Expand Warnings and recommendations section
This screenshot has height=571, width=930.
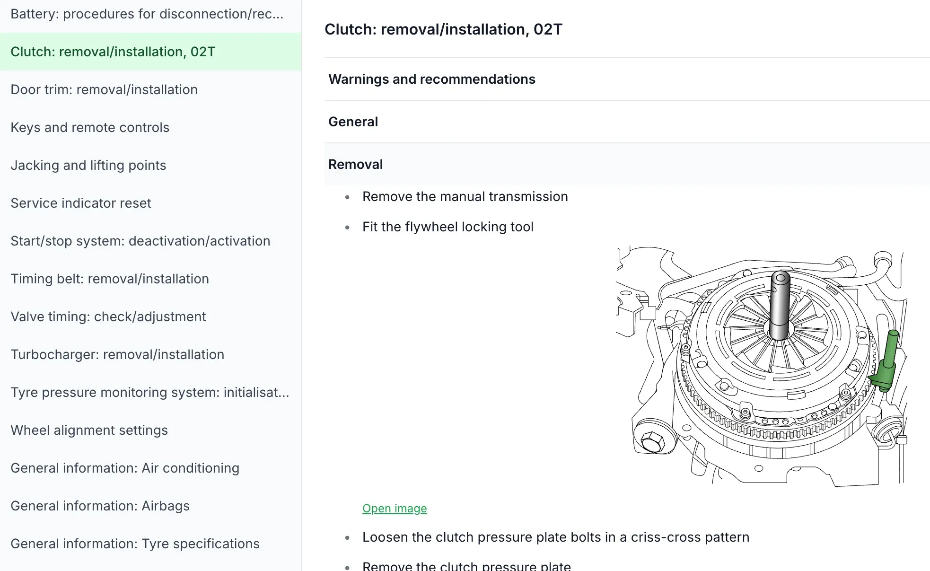(627, 79)
